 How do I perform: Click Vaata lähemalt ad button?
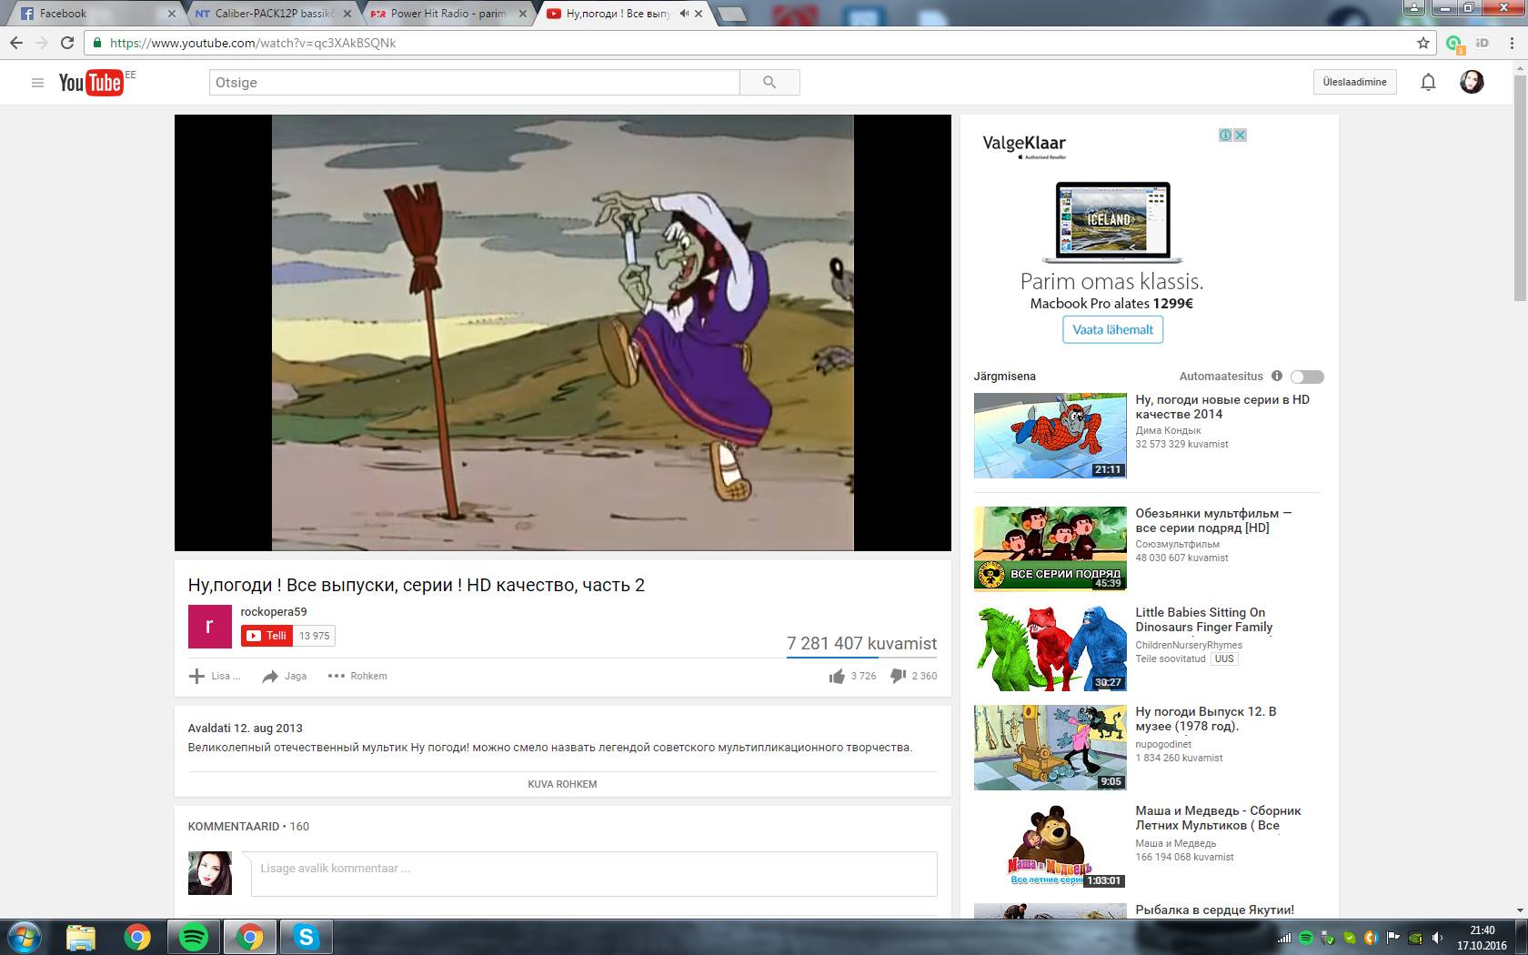pos(1112,329)
